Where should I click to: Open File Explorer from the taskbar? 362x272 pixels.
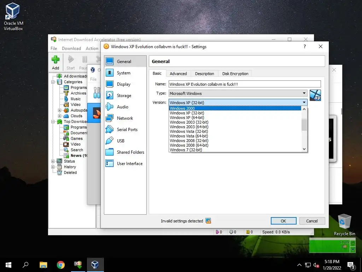(43, 265)
